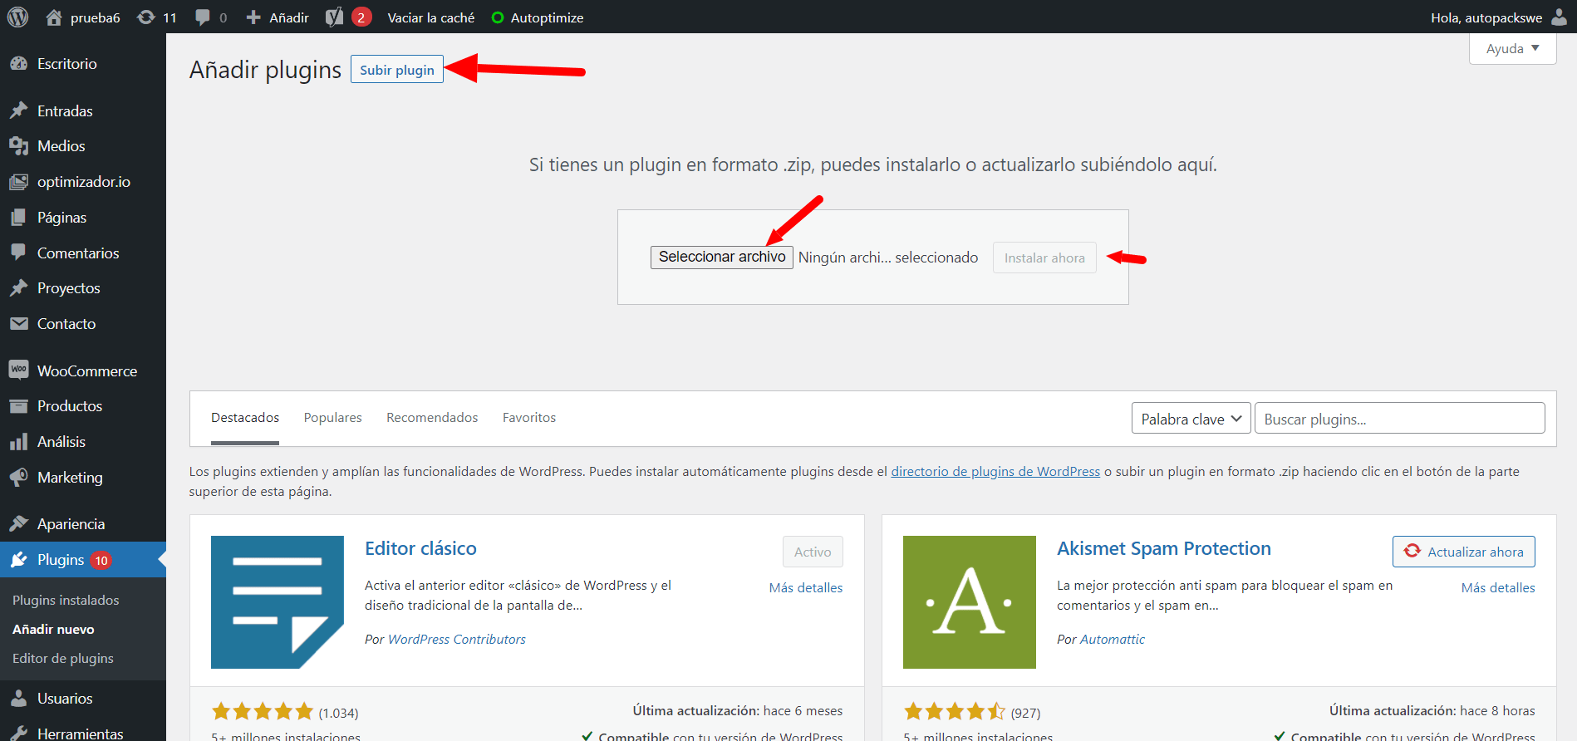1577x741 pixels.
Task: Click the Subir plugin button
Action: pyautogui.click(x=397, y=70)
